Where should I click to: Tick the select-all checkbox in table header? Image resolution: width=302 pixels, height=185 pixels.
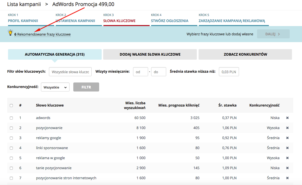coord(11,106)
